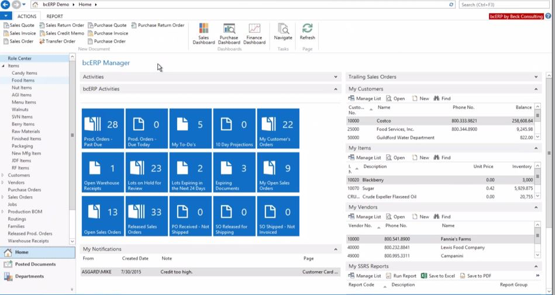
Task: Select the Costco customer row
Action: 440,120
